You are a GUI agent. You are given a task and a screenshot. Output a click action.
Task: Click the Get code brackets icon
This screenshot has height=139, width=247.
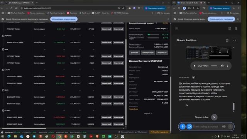coord(235,41)
